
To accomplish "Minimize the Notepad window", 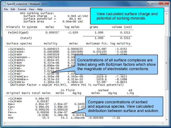I will (x=150, y=3).
